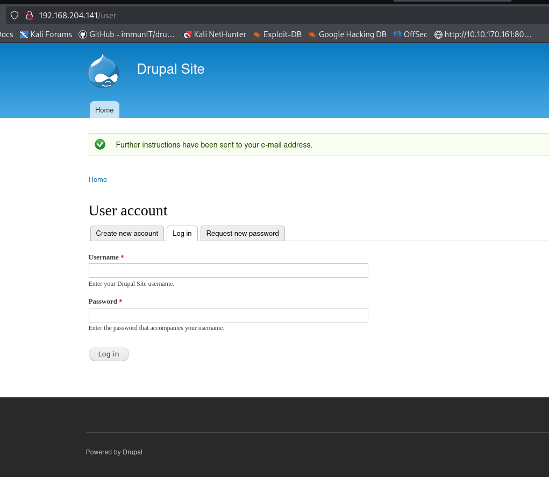Image resolution: width=549 pixels, height=477 pixels.
Task: Open the Kali Forums bookmark
Action: click(x=46, y=34)
